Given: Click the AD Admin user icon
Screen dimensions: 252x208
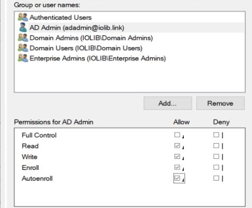Looking at the screenshot, I should (23, 27).
